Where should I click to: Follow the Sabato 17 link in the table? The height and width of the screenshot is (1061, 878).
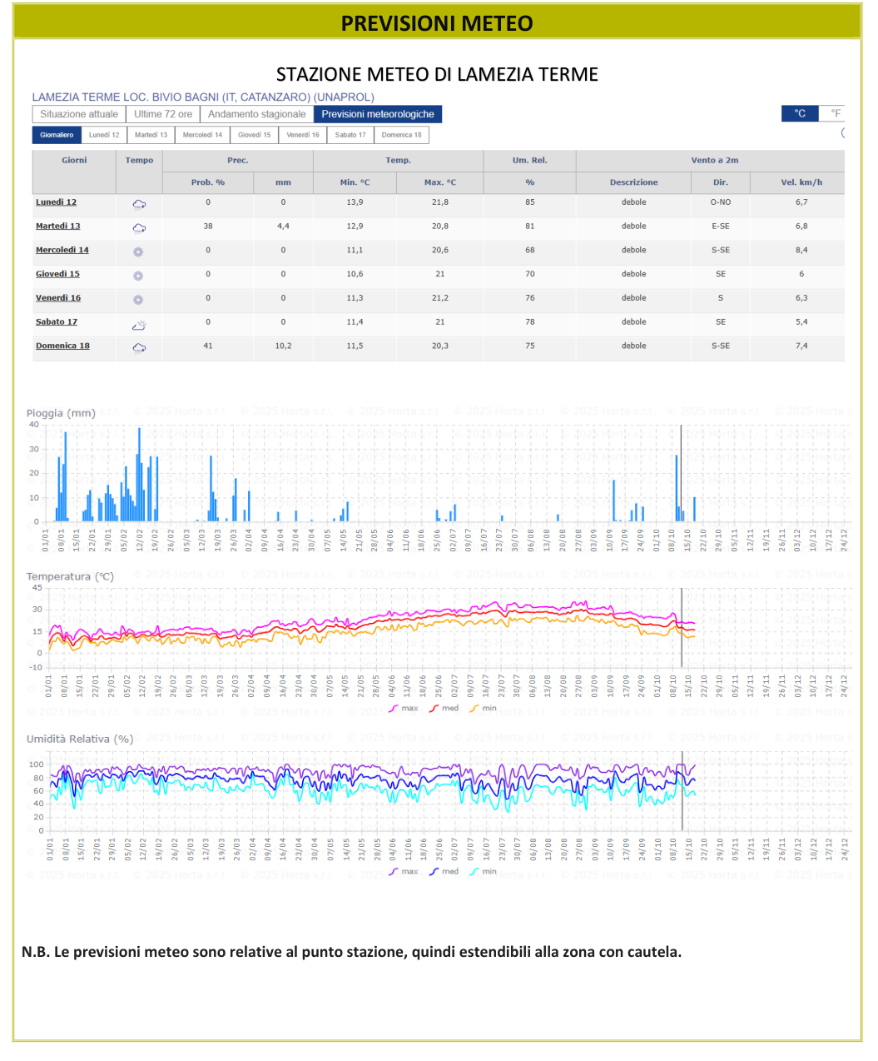(x=57, y=322)
